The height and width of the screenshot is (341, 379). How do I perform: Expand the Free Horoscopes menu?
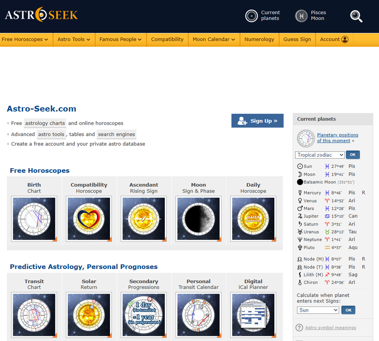click(25, 39)
